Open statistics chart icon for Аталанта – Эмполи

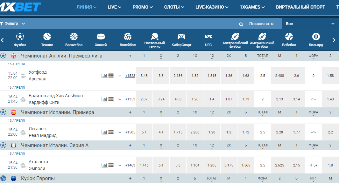(104, 165)
